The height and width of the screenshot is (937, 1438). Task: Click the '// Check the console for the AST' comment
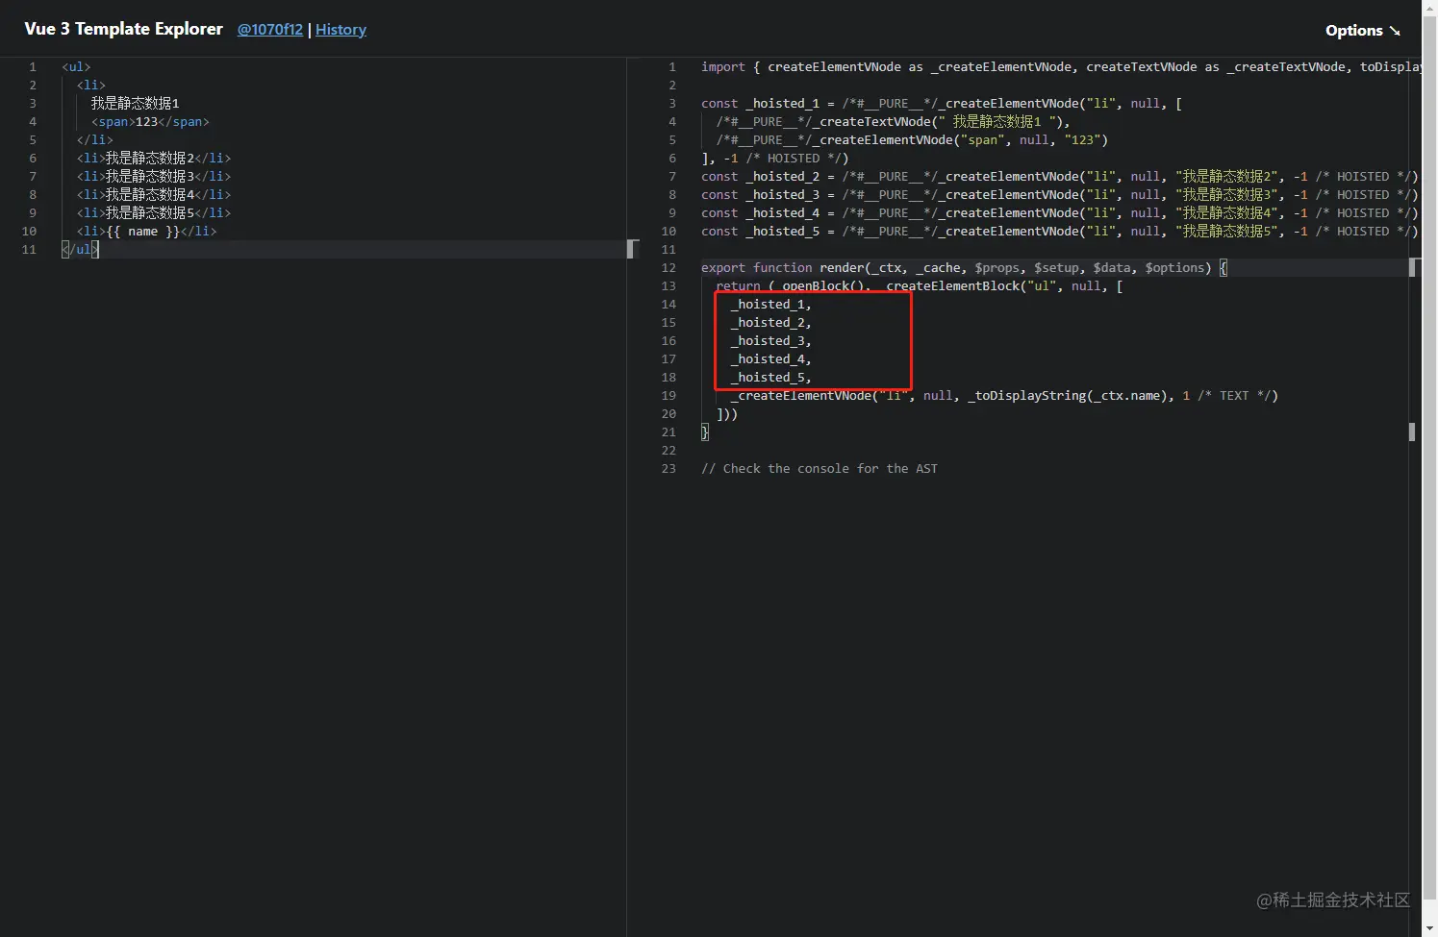pyautogui.click(x=820, y=469)
